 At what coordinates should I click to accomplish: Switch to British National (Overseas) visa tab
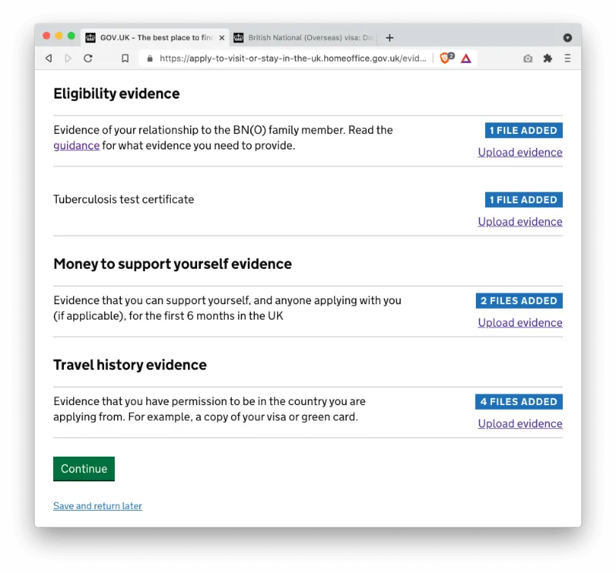[x=304, y=38]
